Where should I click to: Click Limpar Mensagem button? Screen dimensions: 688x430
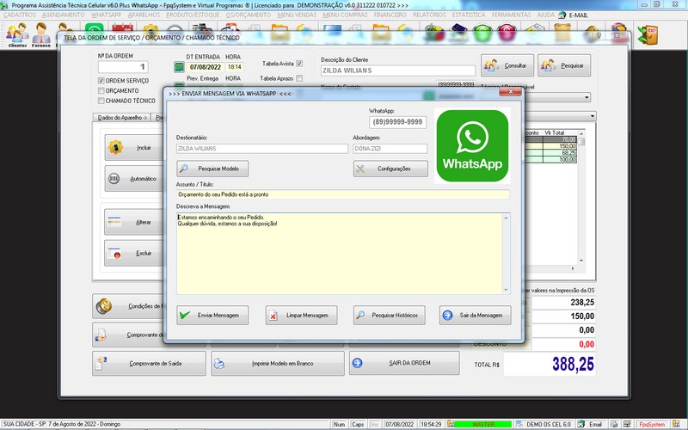coord(302,315)
